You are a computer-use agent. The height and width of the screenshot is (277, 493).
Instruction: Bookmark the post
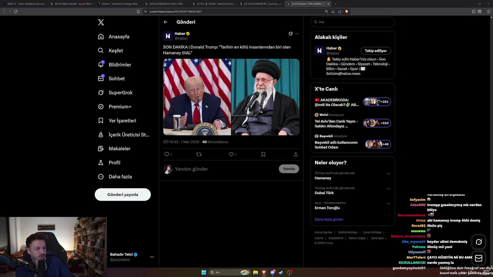263,154
